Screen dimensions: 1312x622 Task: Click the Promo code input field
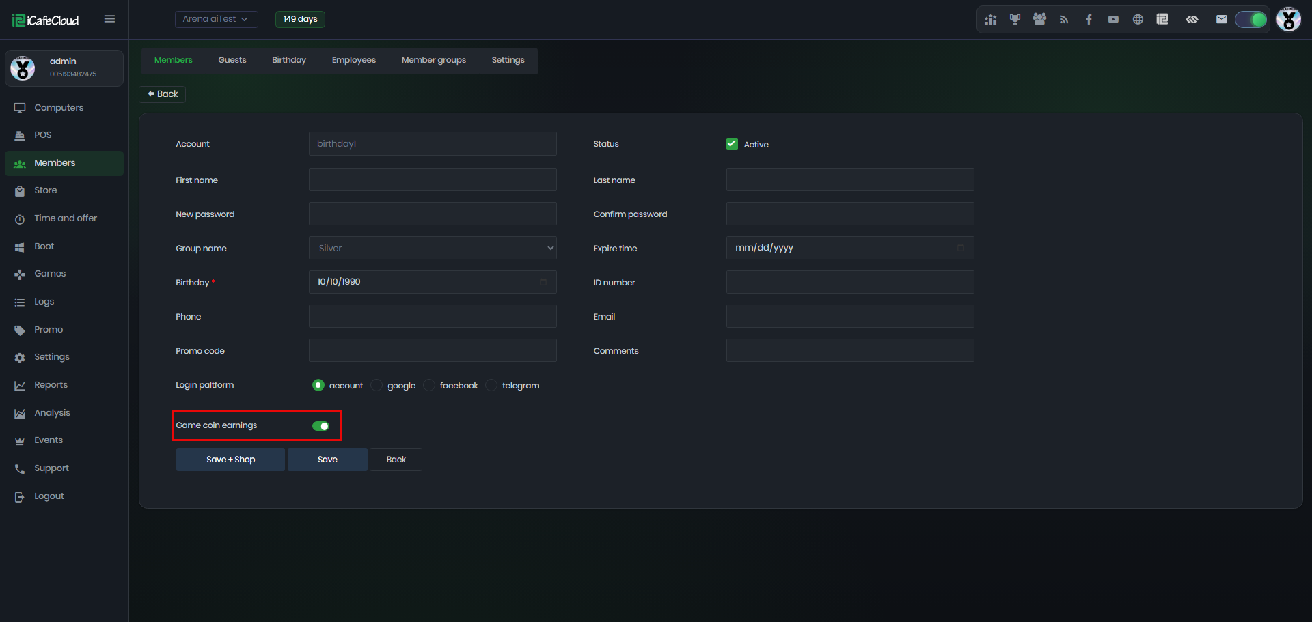pos(433,350)
